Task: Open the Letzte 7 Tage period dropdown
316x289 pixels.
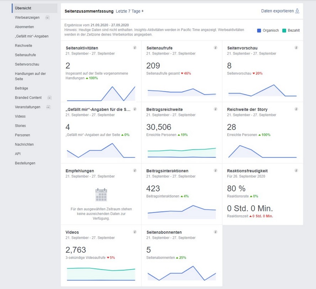Action: pos(130,11)
